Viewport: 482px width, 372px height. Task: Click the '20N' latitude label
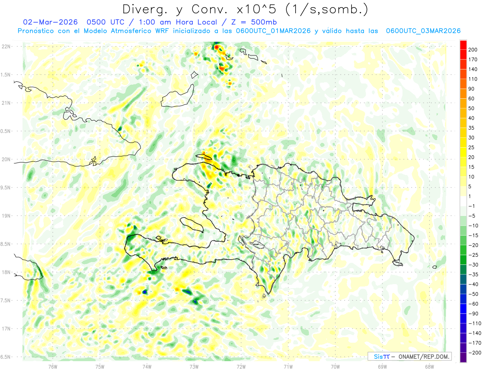[x=6, y=159]
